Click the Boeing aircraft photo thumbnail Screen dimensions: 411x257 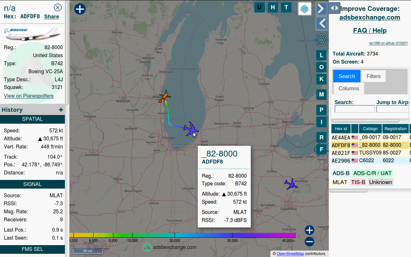pyautogui.click(x=33, y=34)
